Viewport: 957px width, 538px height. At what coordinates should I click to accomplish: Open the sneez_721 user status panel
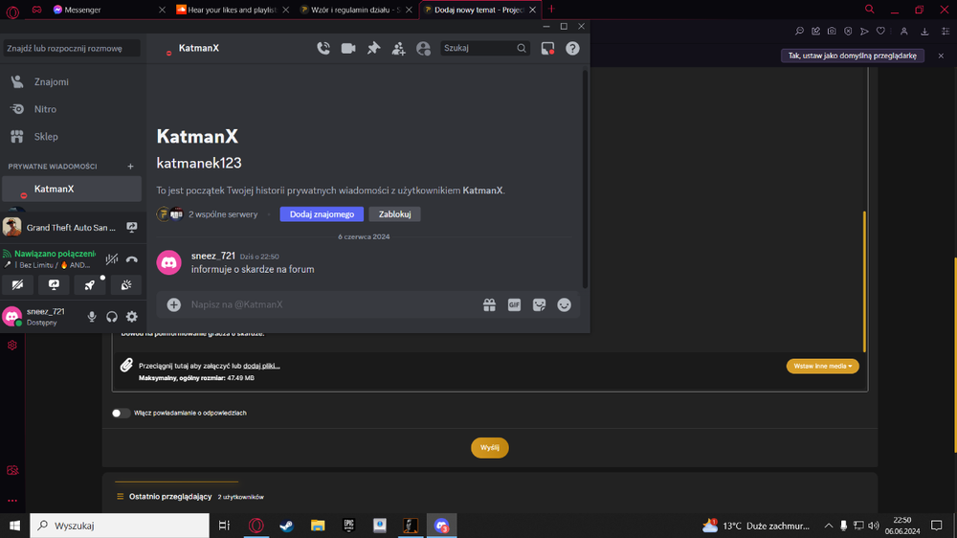[43, 316]
